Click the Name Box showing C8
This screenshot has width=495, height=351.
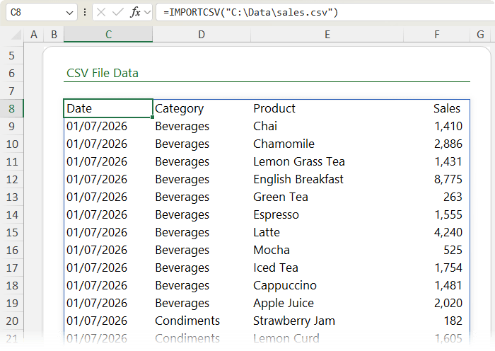41,12
